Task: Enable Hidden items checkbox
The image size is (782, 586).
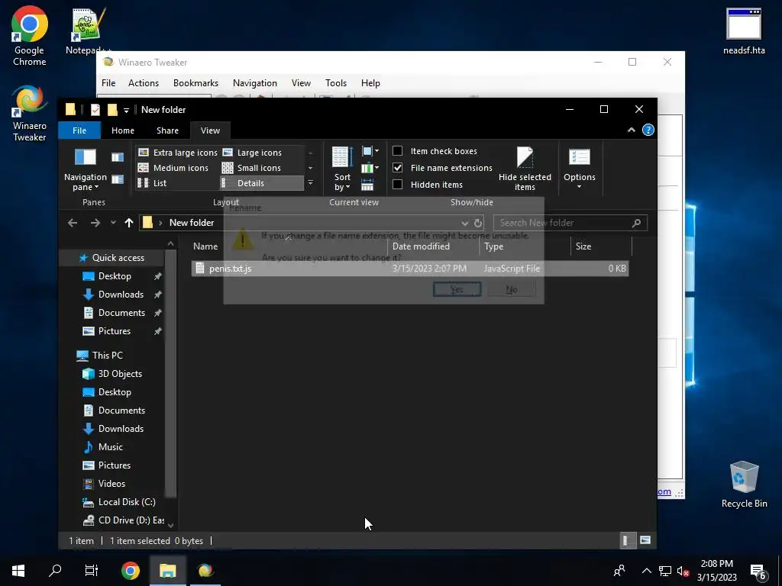Action: (x=397, y=185)
